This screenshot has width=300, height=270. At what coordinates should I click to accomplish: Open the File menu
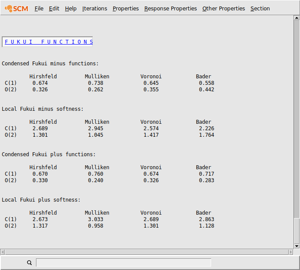point(39,9)
